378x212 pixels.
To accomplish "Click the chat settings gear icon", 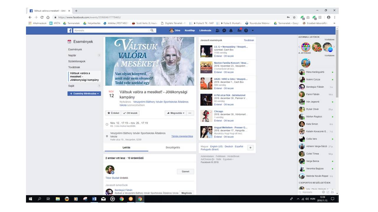I will coord(323,192).
